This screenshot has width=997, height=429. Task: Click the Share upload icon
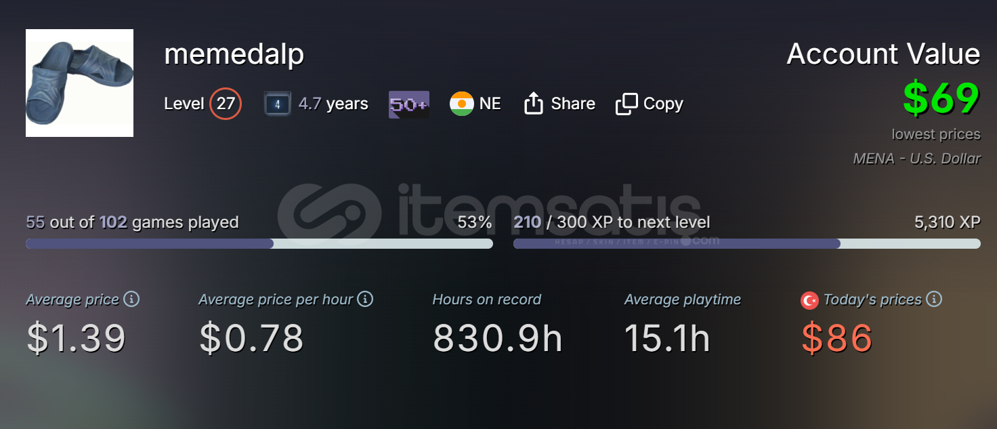click(534, 104)
